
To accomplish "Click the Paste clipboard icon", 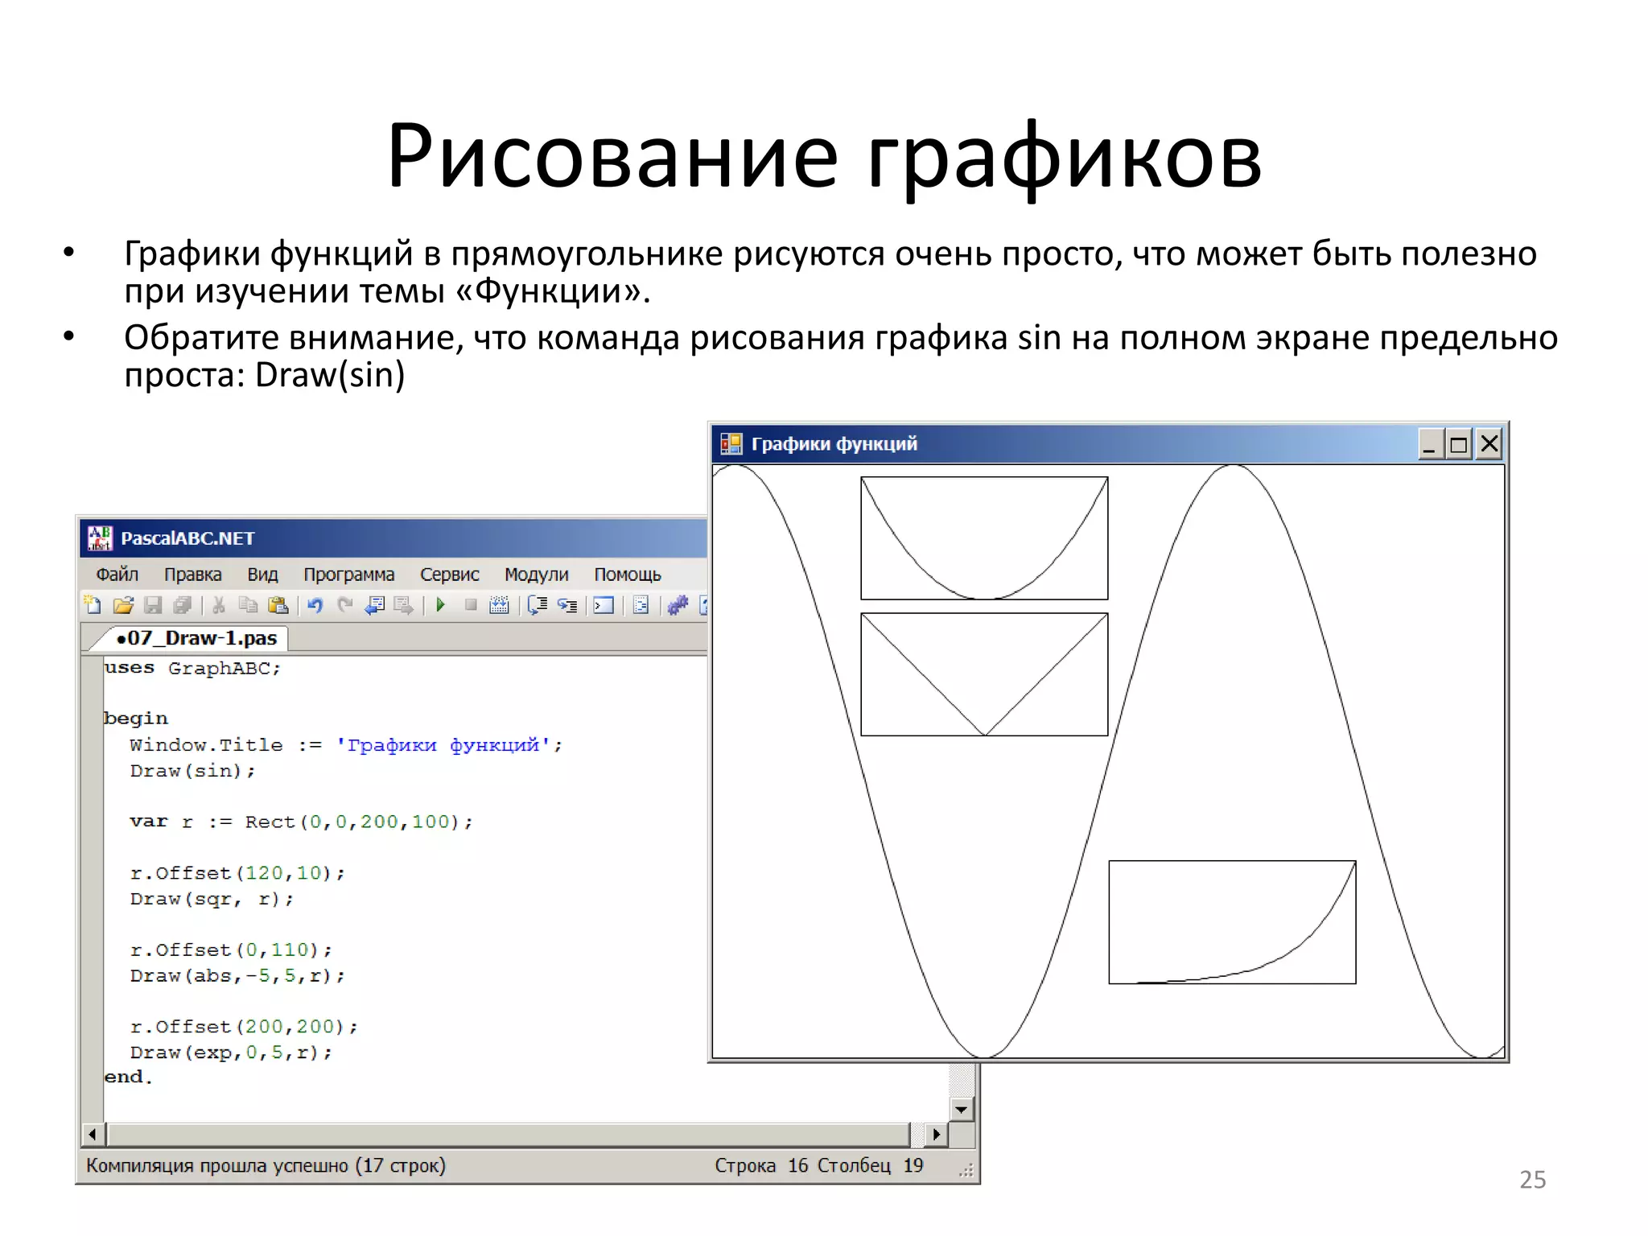I will point(278,605).
